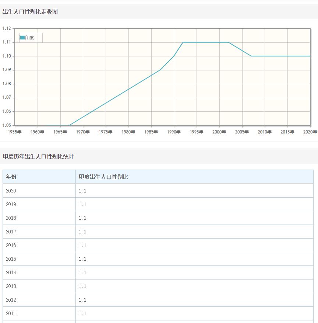Select the 印度 label in the chart legend
This screenshot has width=318, height=323.
[29, 37]
